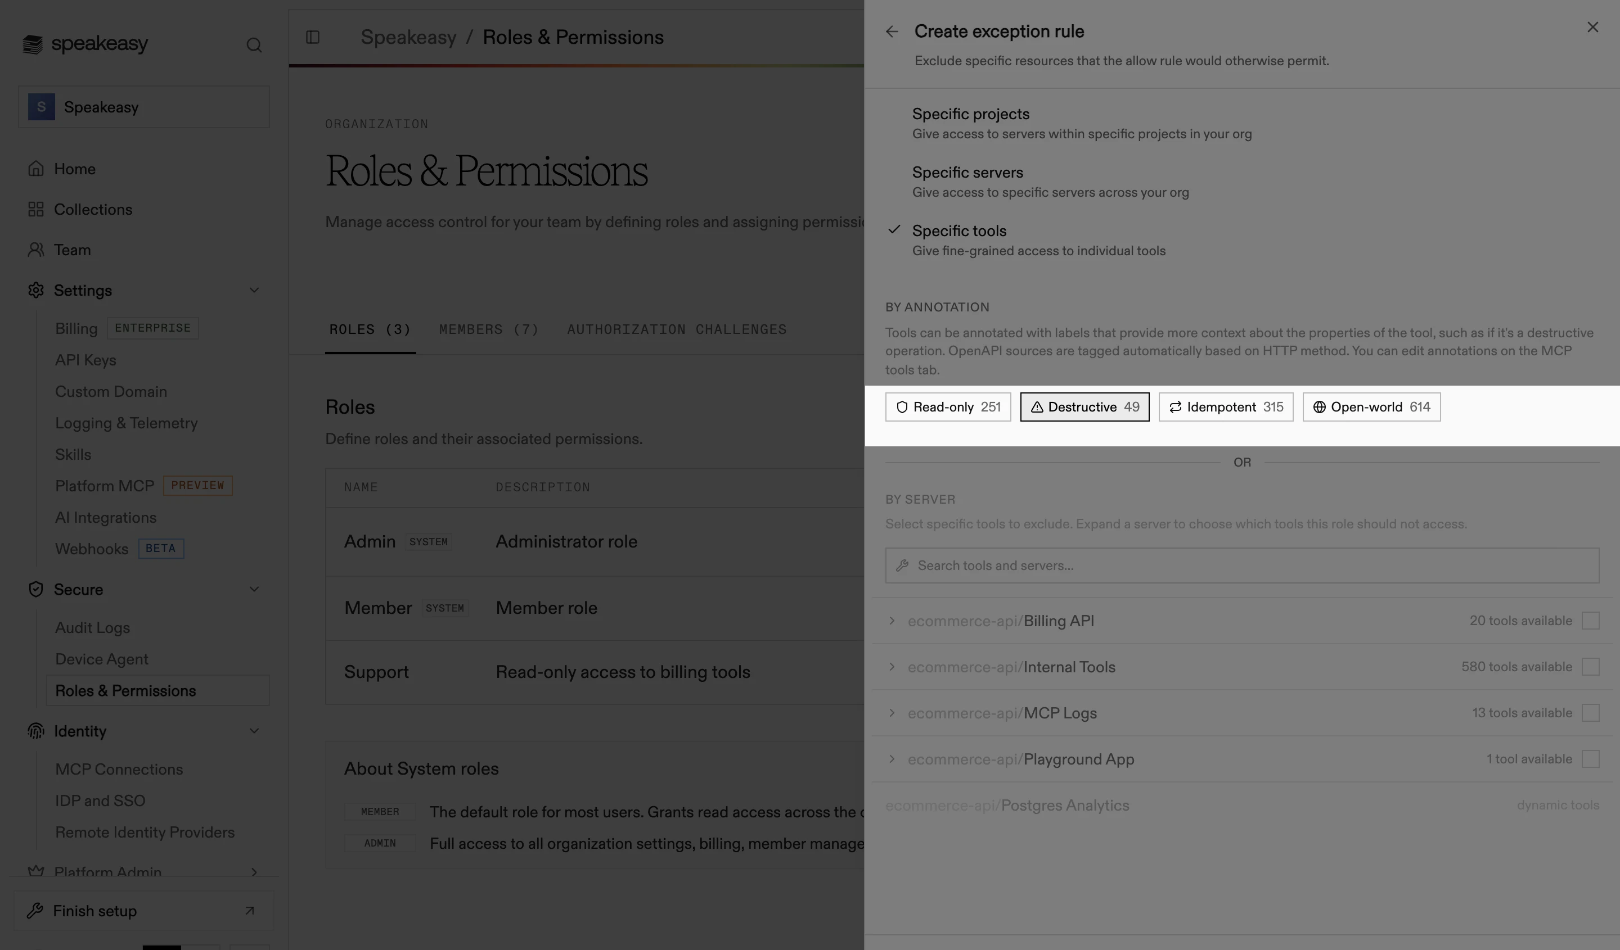Check the Internal Tools server checkbox
1620x950 pixels.
pyautogui.click(x=1590, y=667)
